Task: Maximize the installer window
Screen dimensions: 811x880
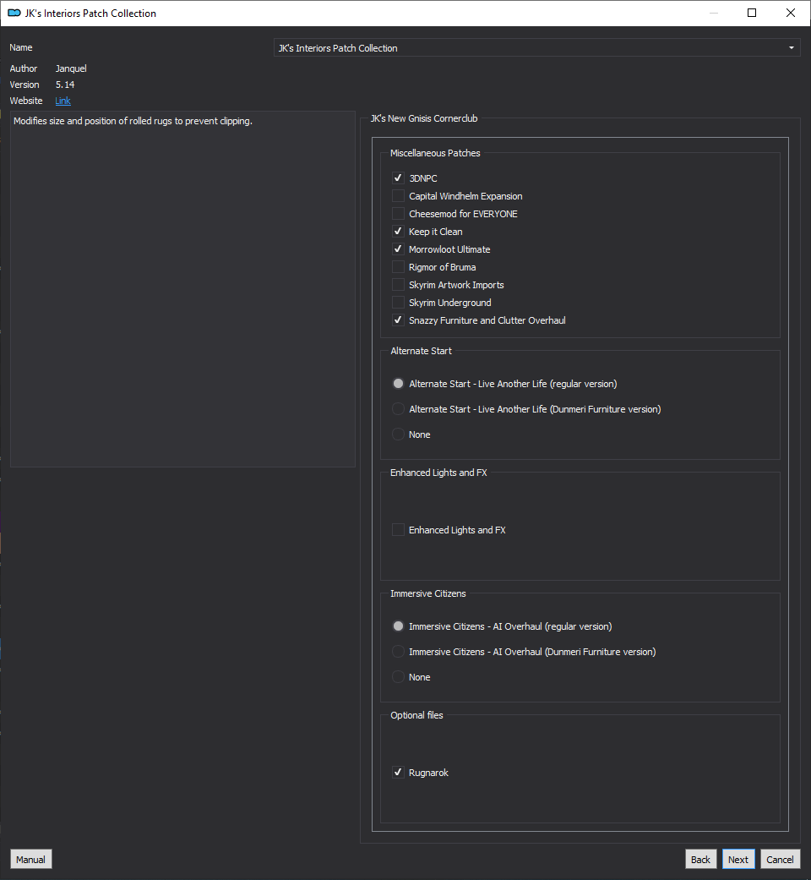Action: [752, 13]
